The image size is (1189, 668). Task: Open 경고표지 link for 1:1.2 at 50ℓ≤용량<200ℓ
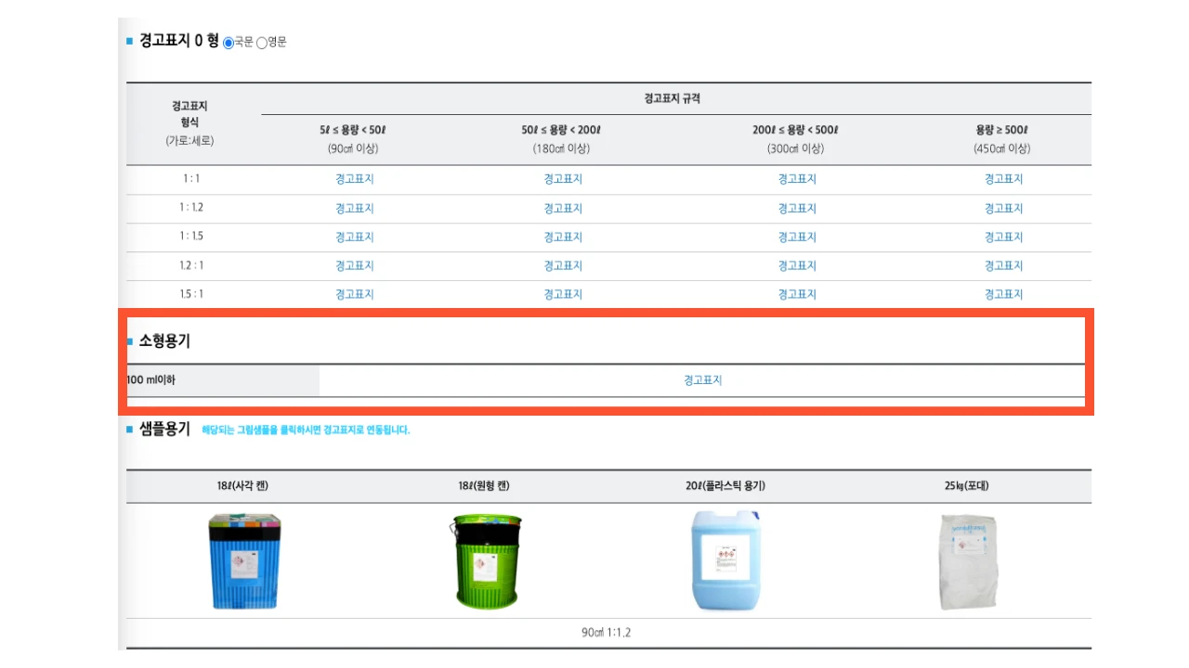(563, 208)
